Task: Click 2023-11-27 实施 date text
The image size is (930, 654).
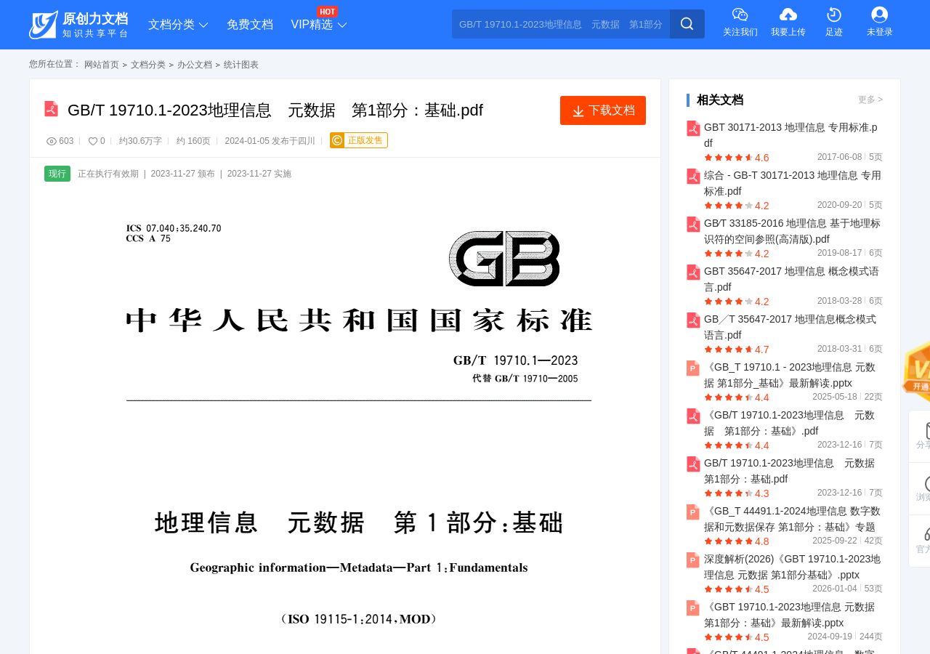Action: click(x=259, y=174)
